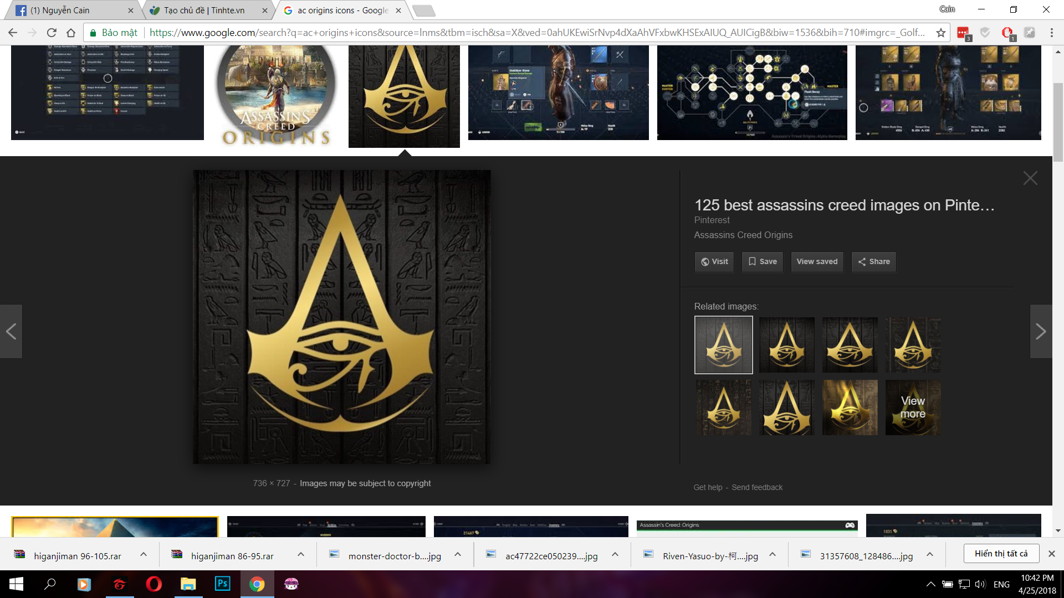Open Photoshop from the taskbar
This screenshot has height=598, width=1064.
point(222,584)
